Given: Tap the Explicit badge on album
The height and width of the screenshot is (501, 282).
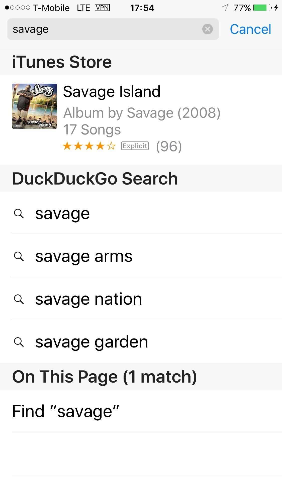Looking at the screenshot, I should point(135,146).
